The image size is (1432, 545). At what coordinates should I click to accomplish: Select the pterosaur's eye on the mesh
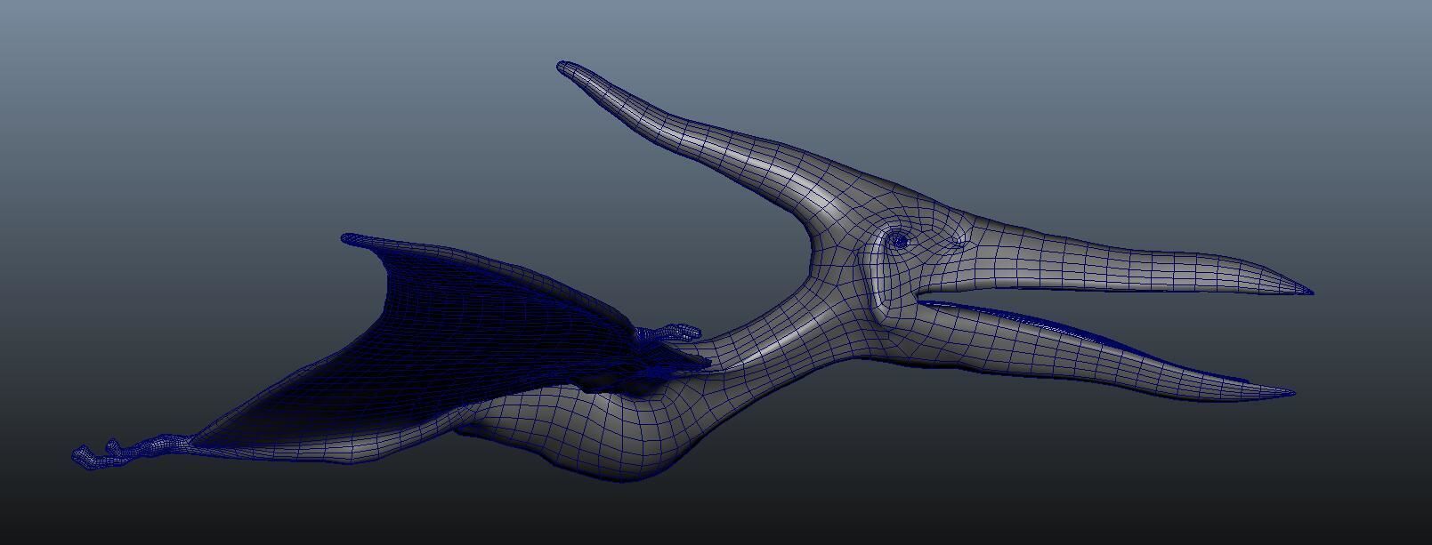pos(899,240)
